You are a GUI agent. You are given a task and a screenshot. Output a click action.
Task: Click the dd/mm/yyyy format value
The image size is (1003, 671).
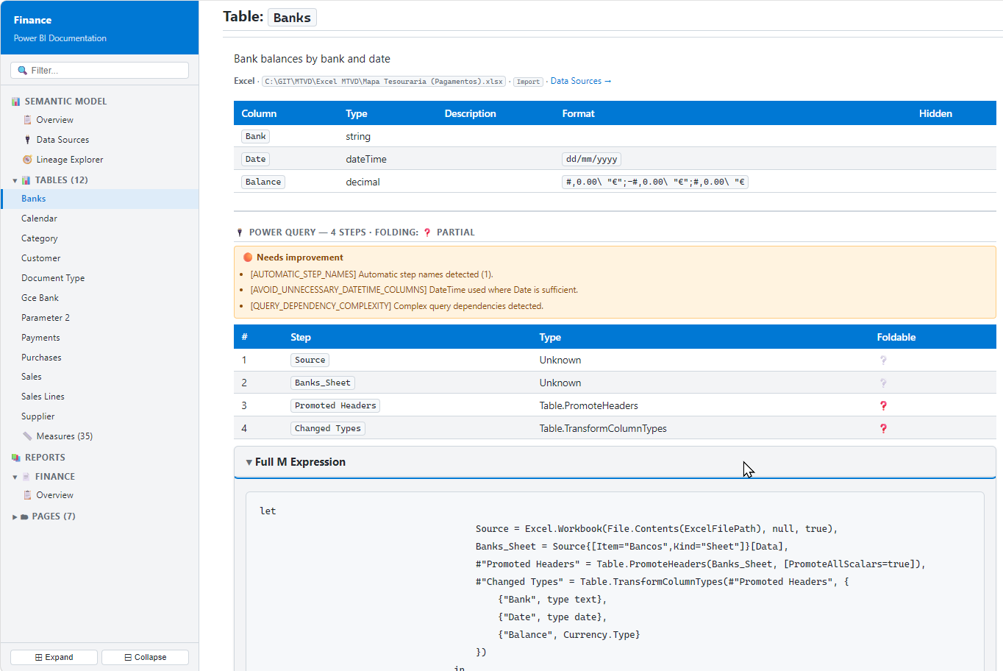[591, 159]
